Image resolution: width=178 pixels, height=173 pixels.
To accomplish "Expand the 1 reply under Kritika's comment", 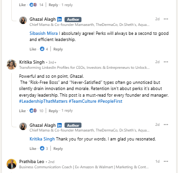I will pos(67,111).
